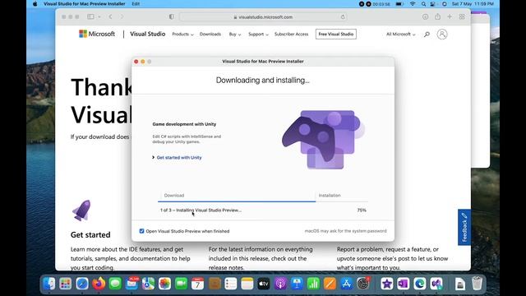Open OneNote from the dock
The height and width of the screenshot is (296, 526).
click(x=404, y=284)
